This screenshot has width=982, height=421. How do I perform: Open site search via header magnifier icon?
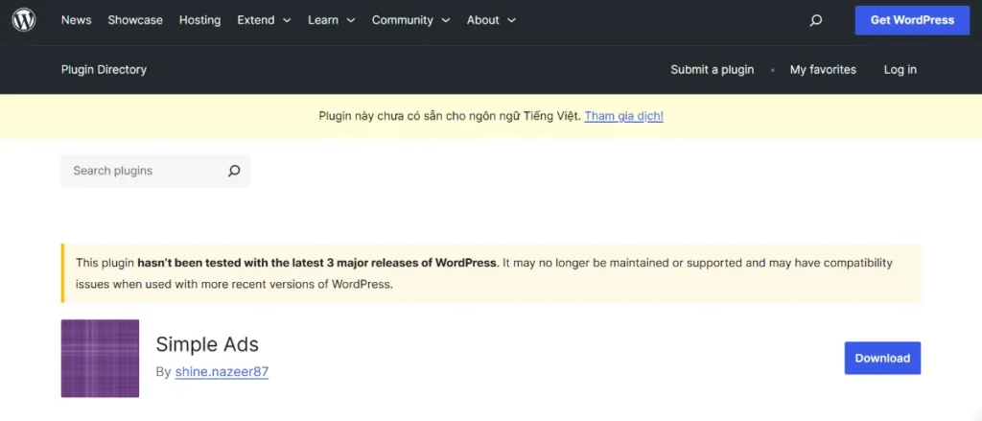[816, 20]
